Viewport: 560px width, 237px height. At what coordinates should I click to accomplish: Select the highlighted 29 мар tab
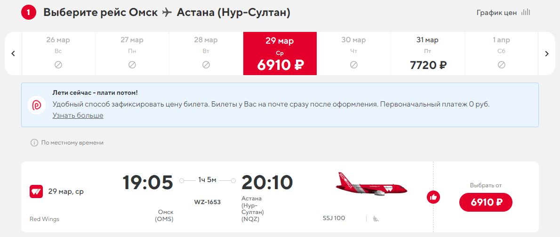click(280, 54)
